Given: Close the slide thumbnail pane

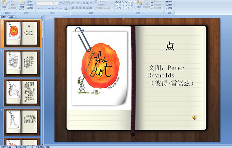Looking at the screenshot, I should point(42,17).
